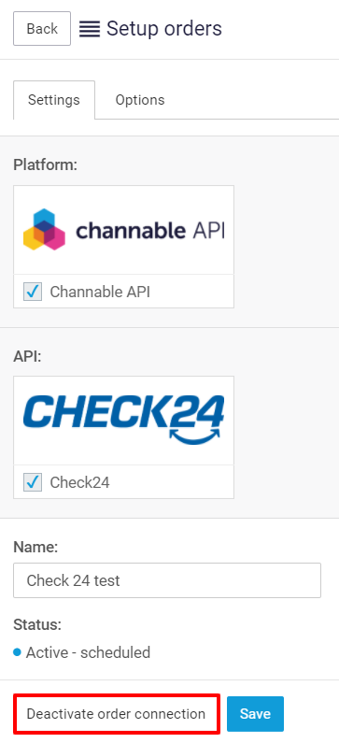Click the Setup orders page title
339x743 pixels.
coord(164,29)
